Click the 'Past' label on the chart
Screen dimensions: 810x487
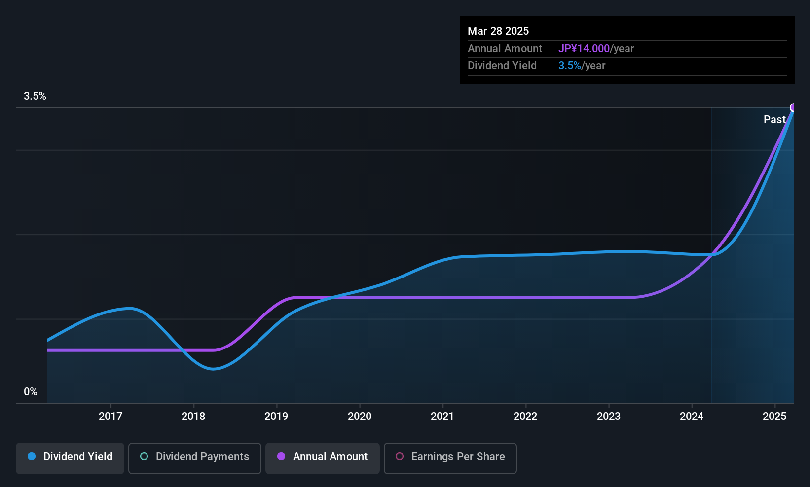[x=774, y=119]
